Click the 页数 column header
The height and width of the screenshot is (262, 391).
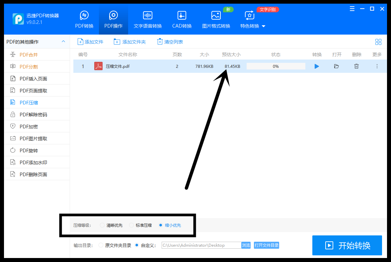click(x=177, y=55)
